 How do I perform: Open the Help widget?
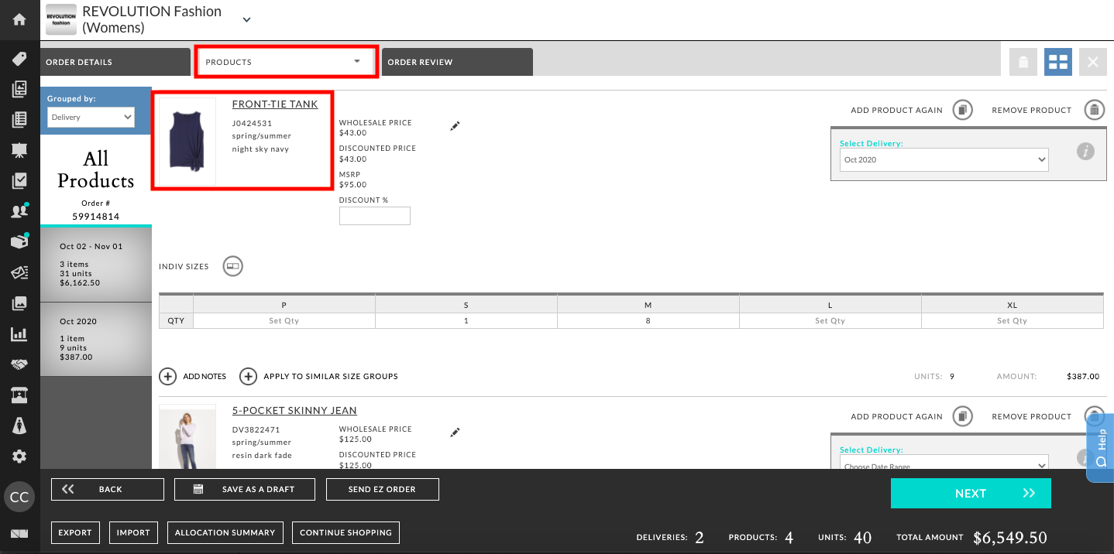(x=1101, y=447)
